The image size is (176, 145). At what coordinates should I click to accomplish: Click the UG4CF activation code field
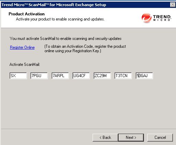[x=81, y=76]
